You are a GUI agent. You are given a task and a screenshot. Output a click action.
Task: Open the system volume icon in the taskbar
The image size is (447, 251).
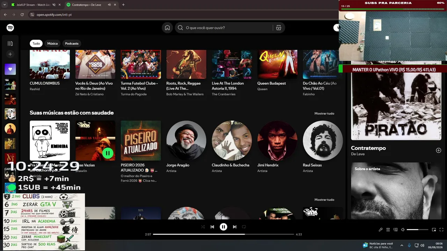click(x=423, y=245)
